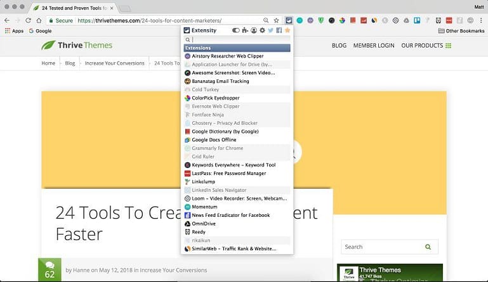Open the Google bookmark
Screen dimensions: 488x282
(x=40, y=31)
